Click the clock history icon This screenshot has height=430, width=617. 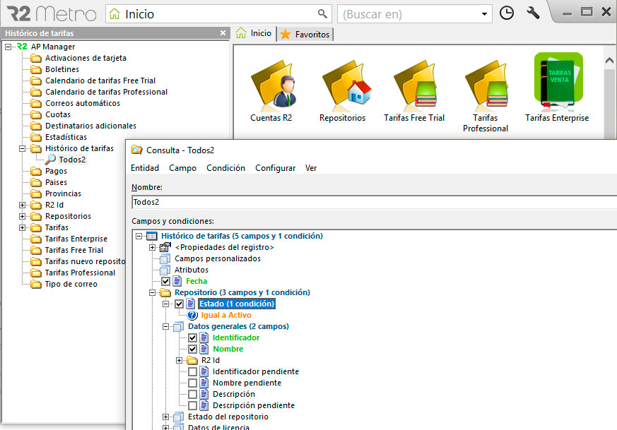point(507,13)
